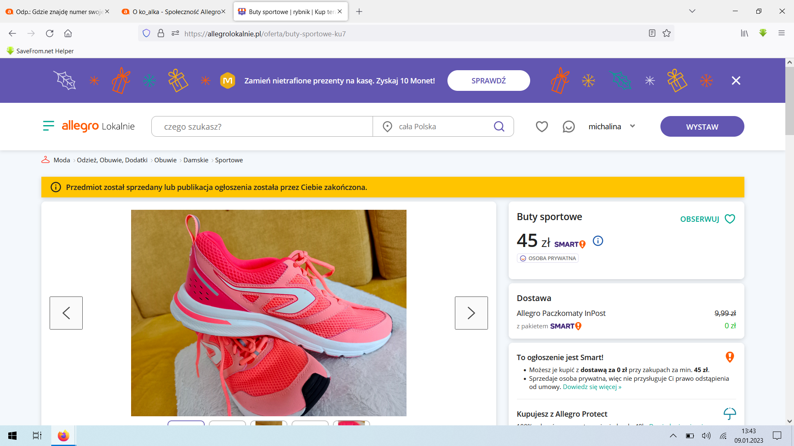Open 'Dowiedz się więcej »' link
The width and height of the screenshot is (794, 446).
click(592, 387)
